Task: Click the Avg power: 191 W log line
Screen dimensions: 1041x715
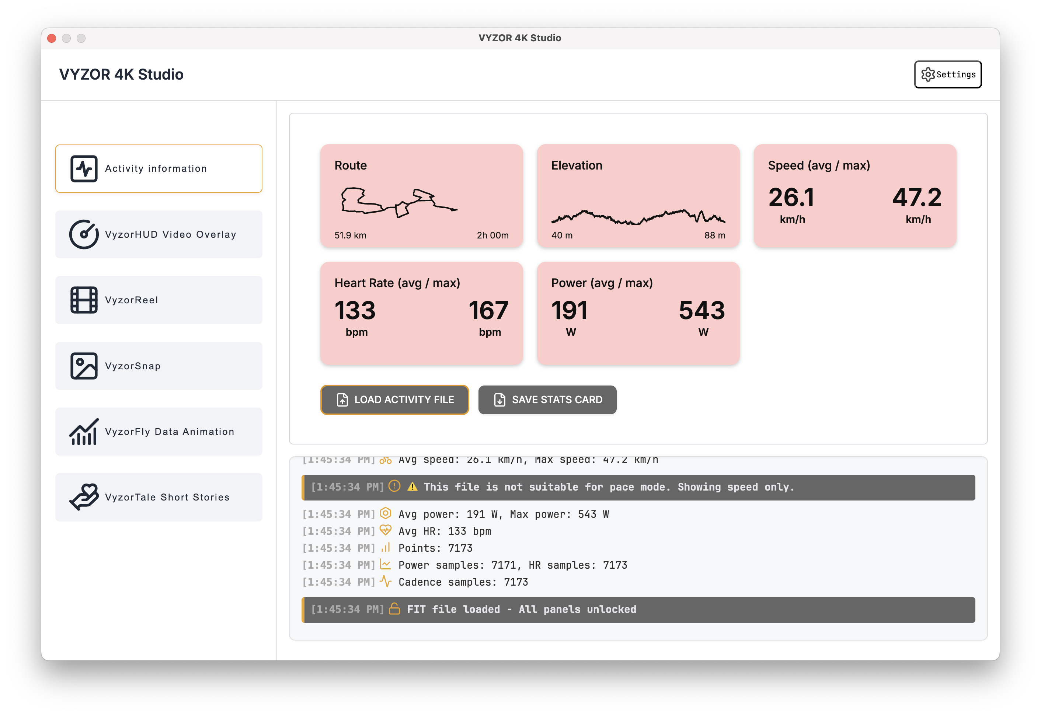Action: tap(504, 514)
